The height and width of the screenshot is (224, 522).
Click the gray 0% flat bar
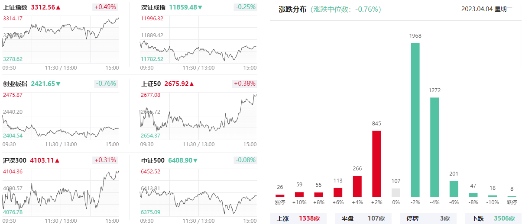396,192
